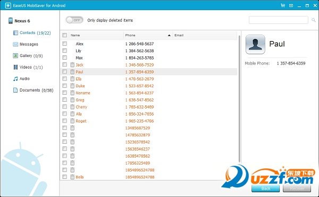This screenshot has width=319, height=197.
Task: Click the Back button
Action: point(265,188)
